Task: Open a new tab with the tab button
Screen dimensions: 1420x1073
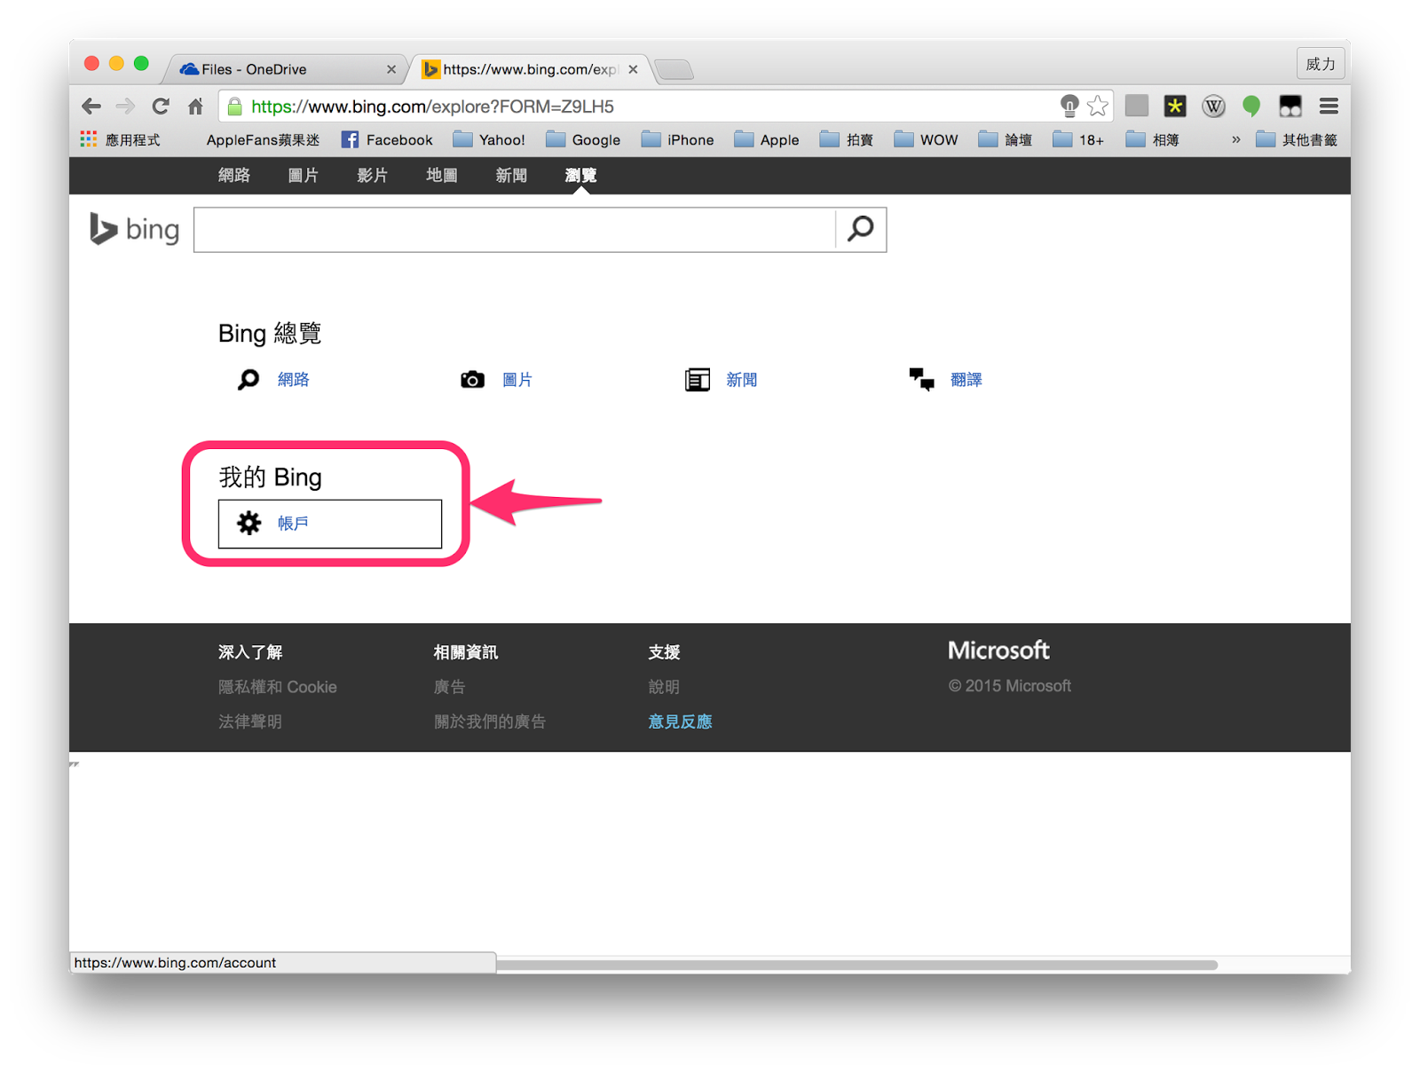Action: click(674, 69)
